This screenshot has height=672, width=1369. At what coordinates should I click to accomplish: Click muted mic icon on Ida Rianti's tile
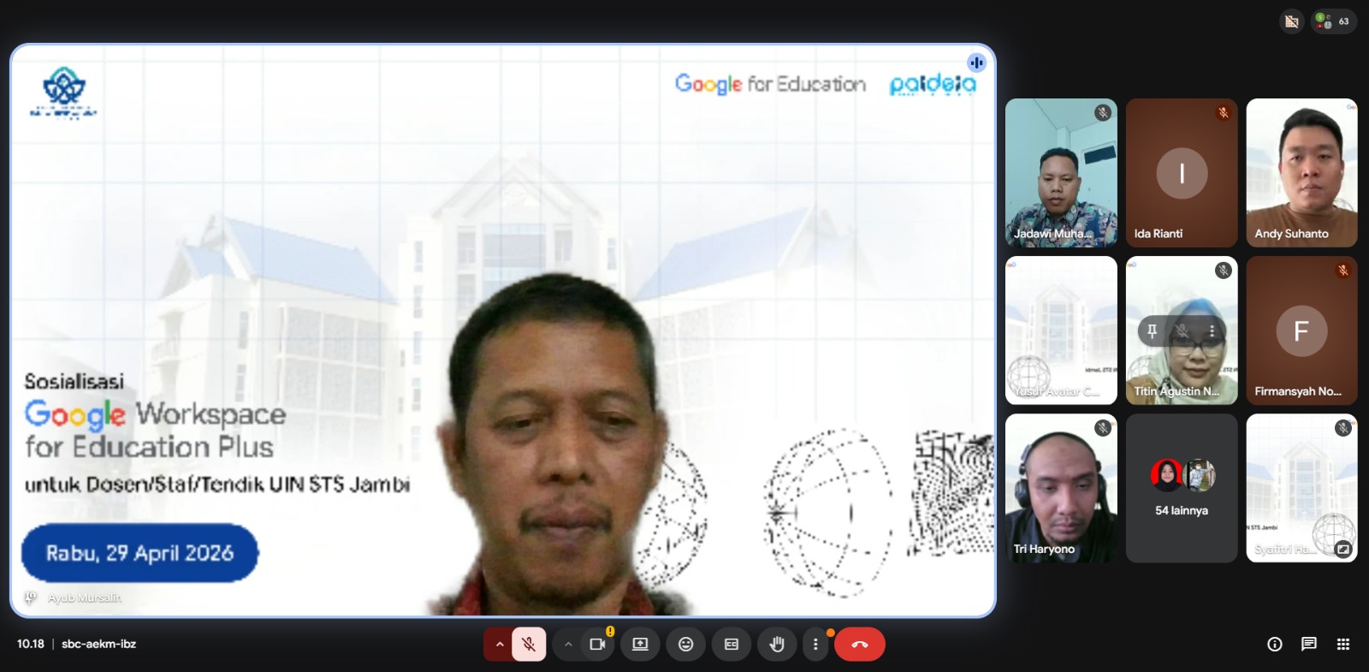click(1224, 112)
